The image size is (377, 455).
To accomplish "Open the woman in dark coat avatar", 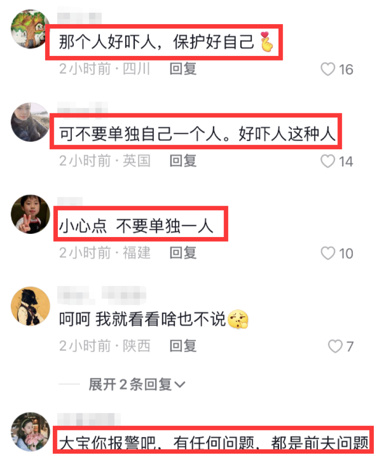I will tap(30, 122).
